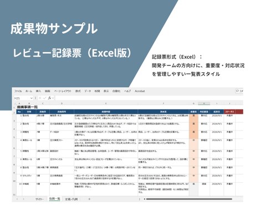Click the 指摘事項一覧 title cell
Viewport: 255px width, 211px height.
coord(27,107)
